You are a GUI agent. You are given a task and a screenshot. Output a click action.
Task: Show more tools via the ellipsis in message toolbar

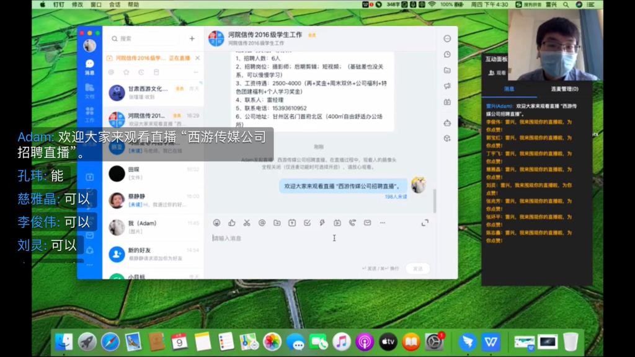382,223
